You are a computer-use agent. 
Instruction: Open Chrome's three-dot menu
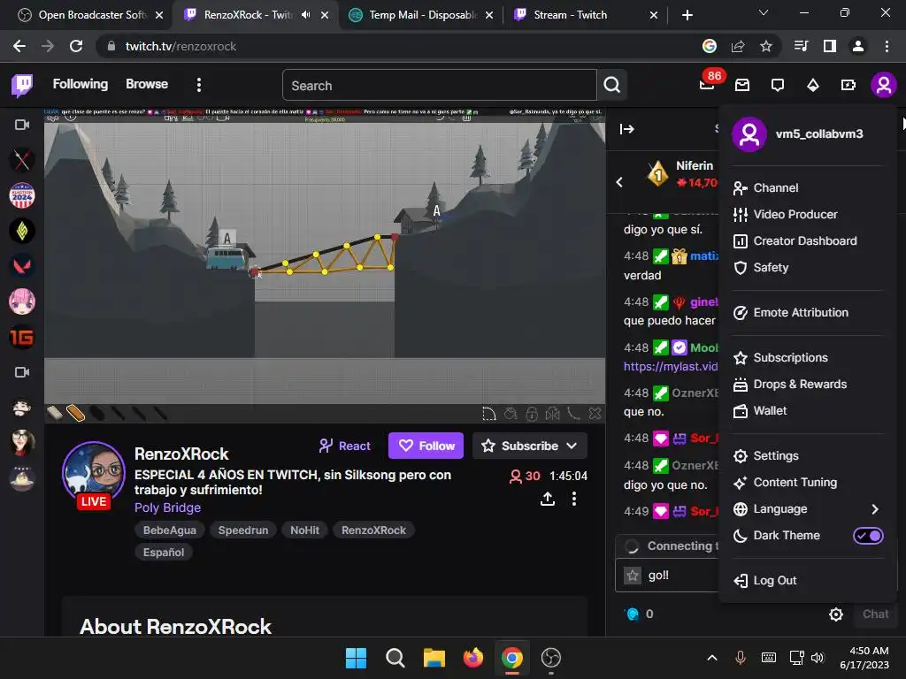click(x=887, y=46)
